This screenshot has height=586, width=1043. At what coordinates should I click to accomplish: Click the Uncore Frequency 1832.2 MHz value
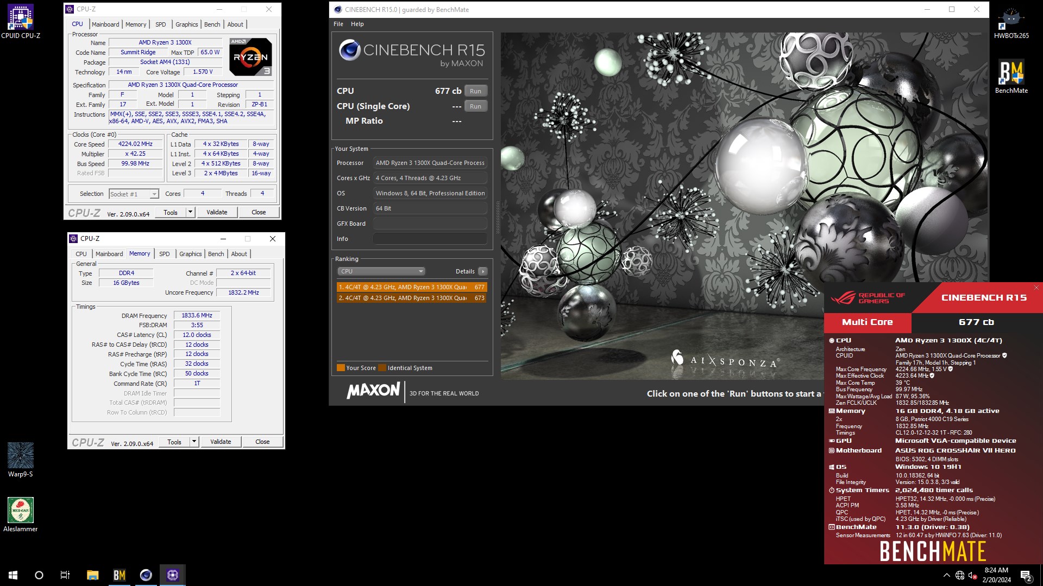tap(243, 292)
